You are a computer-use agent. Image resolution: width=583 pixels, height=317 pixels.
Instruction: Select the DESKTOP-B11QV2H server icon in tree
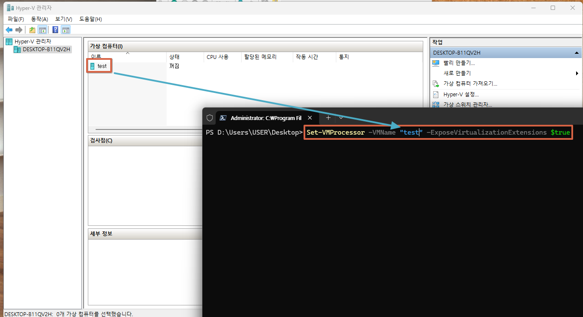(17, 49)
